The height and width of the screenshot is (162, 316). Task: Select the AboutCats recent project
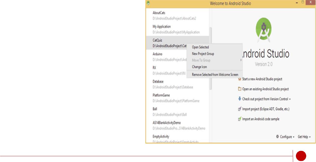click(x=177, y=15)
